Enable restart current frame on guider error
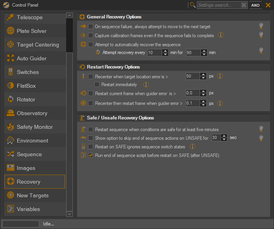 coord(90,93)
